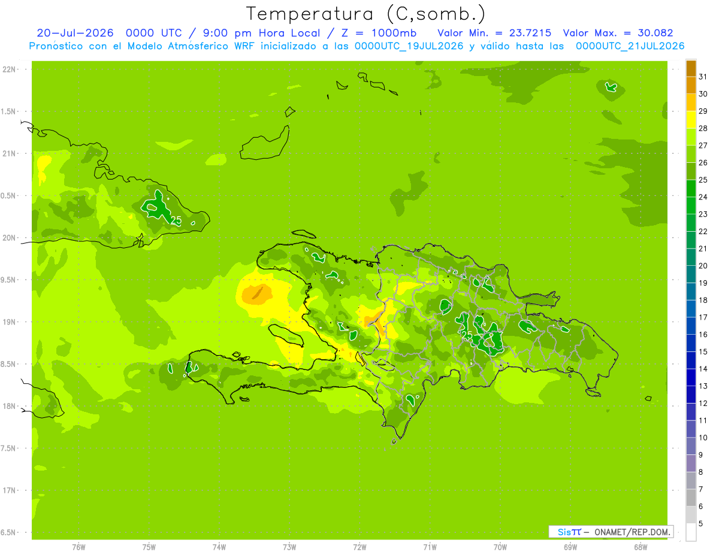Click the "19N" latitude label
Screen dimensions: 719x555
pyautogui.click(x=8, y=322)
